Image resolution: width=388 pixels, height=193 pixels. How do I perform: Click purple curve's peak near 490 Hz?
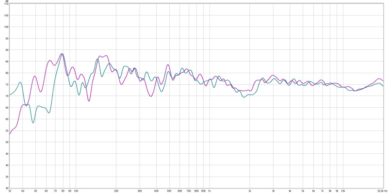[x=168, y=64]
